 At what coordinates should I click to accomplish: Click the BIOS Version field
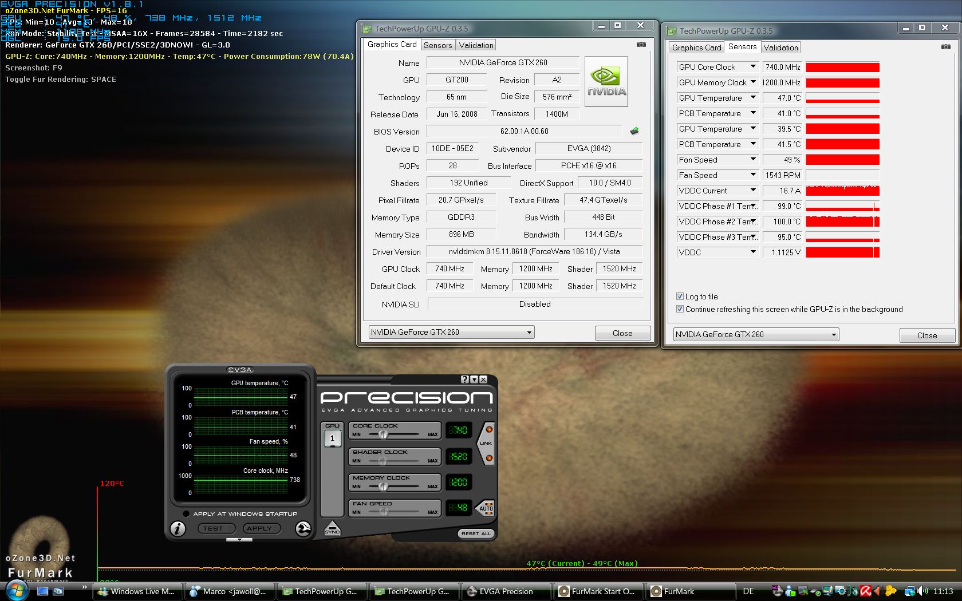click(x=524, y=131)
